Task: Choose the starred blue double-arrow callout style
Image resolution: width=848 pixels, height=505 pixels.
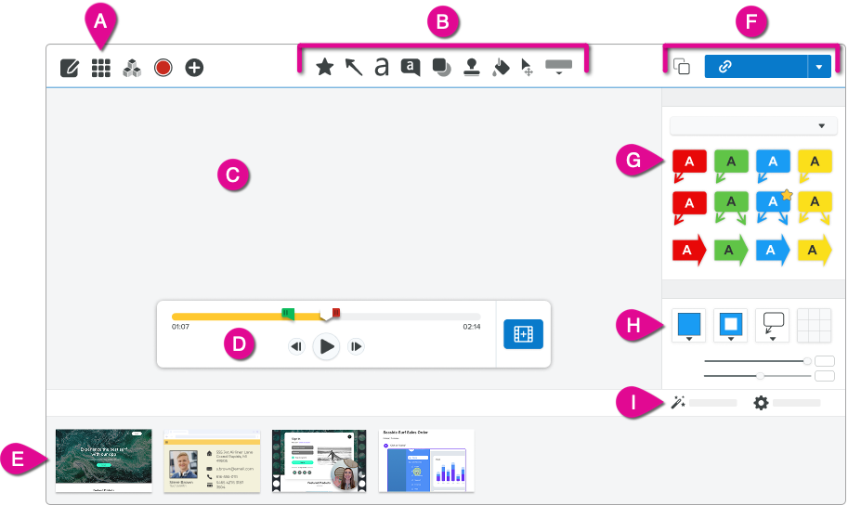Action: [773, 207]
